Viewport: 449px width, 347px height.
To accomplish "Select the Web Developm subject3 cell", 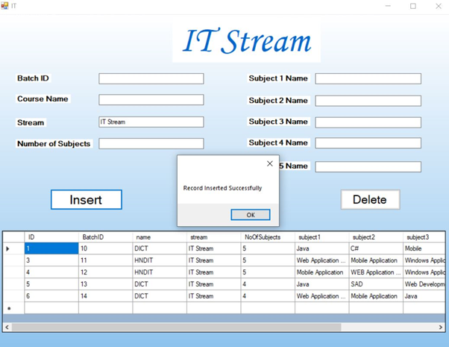I will coord(424,284).
